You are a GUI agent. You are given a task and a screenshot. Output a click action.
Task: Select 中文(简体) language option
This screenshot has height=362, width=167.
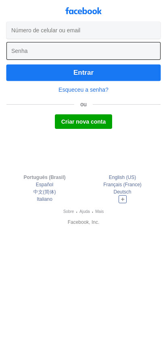44,192
